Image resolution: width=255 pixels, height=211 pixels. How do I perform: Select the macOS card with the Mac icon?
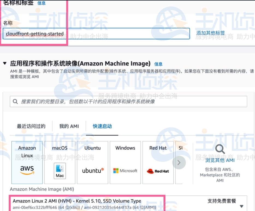point(60,162)
